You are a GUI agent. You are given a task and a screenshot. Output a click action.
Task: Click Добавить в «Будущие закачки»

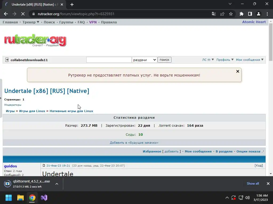pyautogui.click(x=134, y=143)
